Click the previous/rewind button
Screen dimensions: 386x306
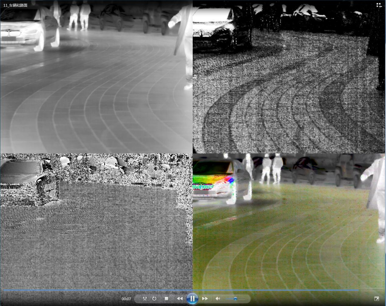tap(180, 299)
